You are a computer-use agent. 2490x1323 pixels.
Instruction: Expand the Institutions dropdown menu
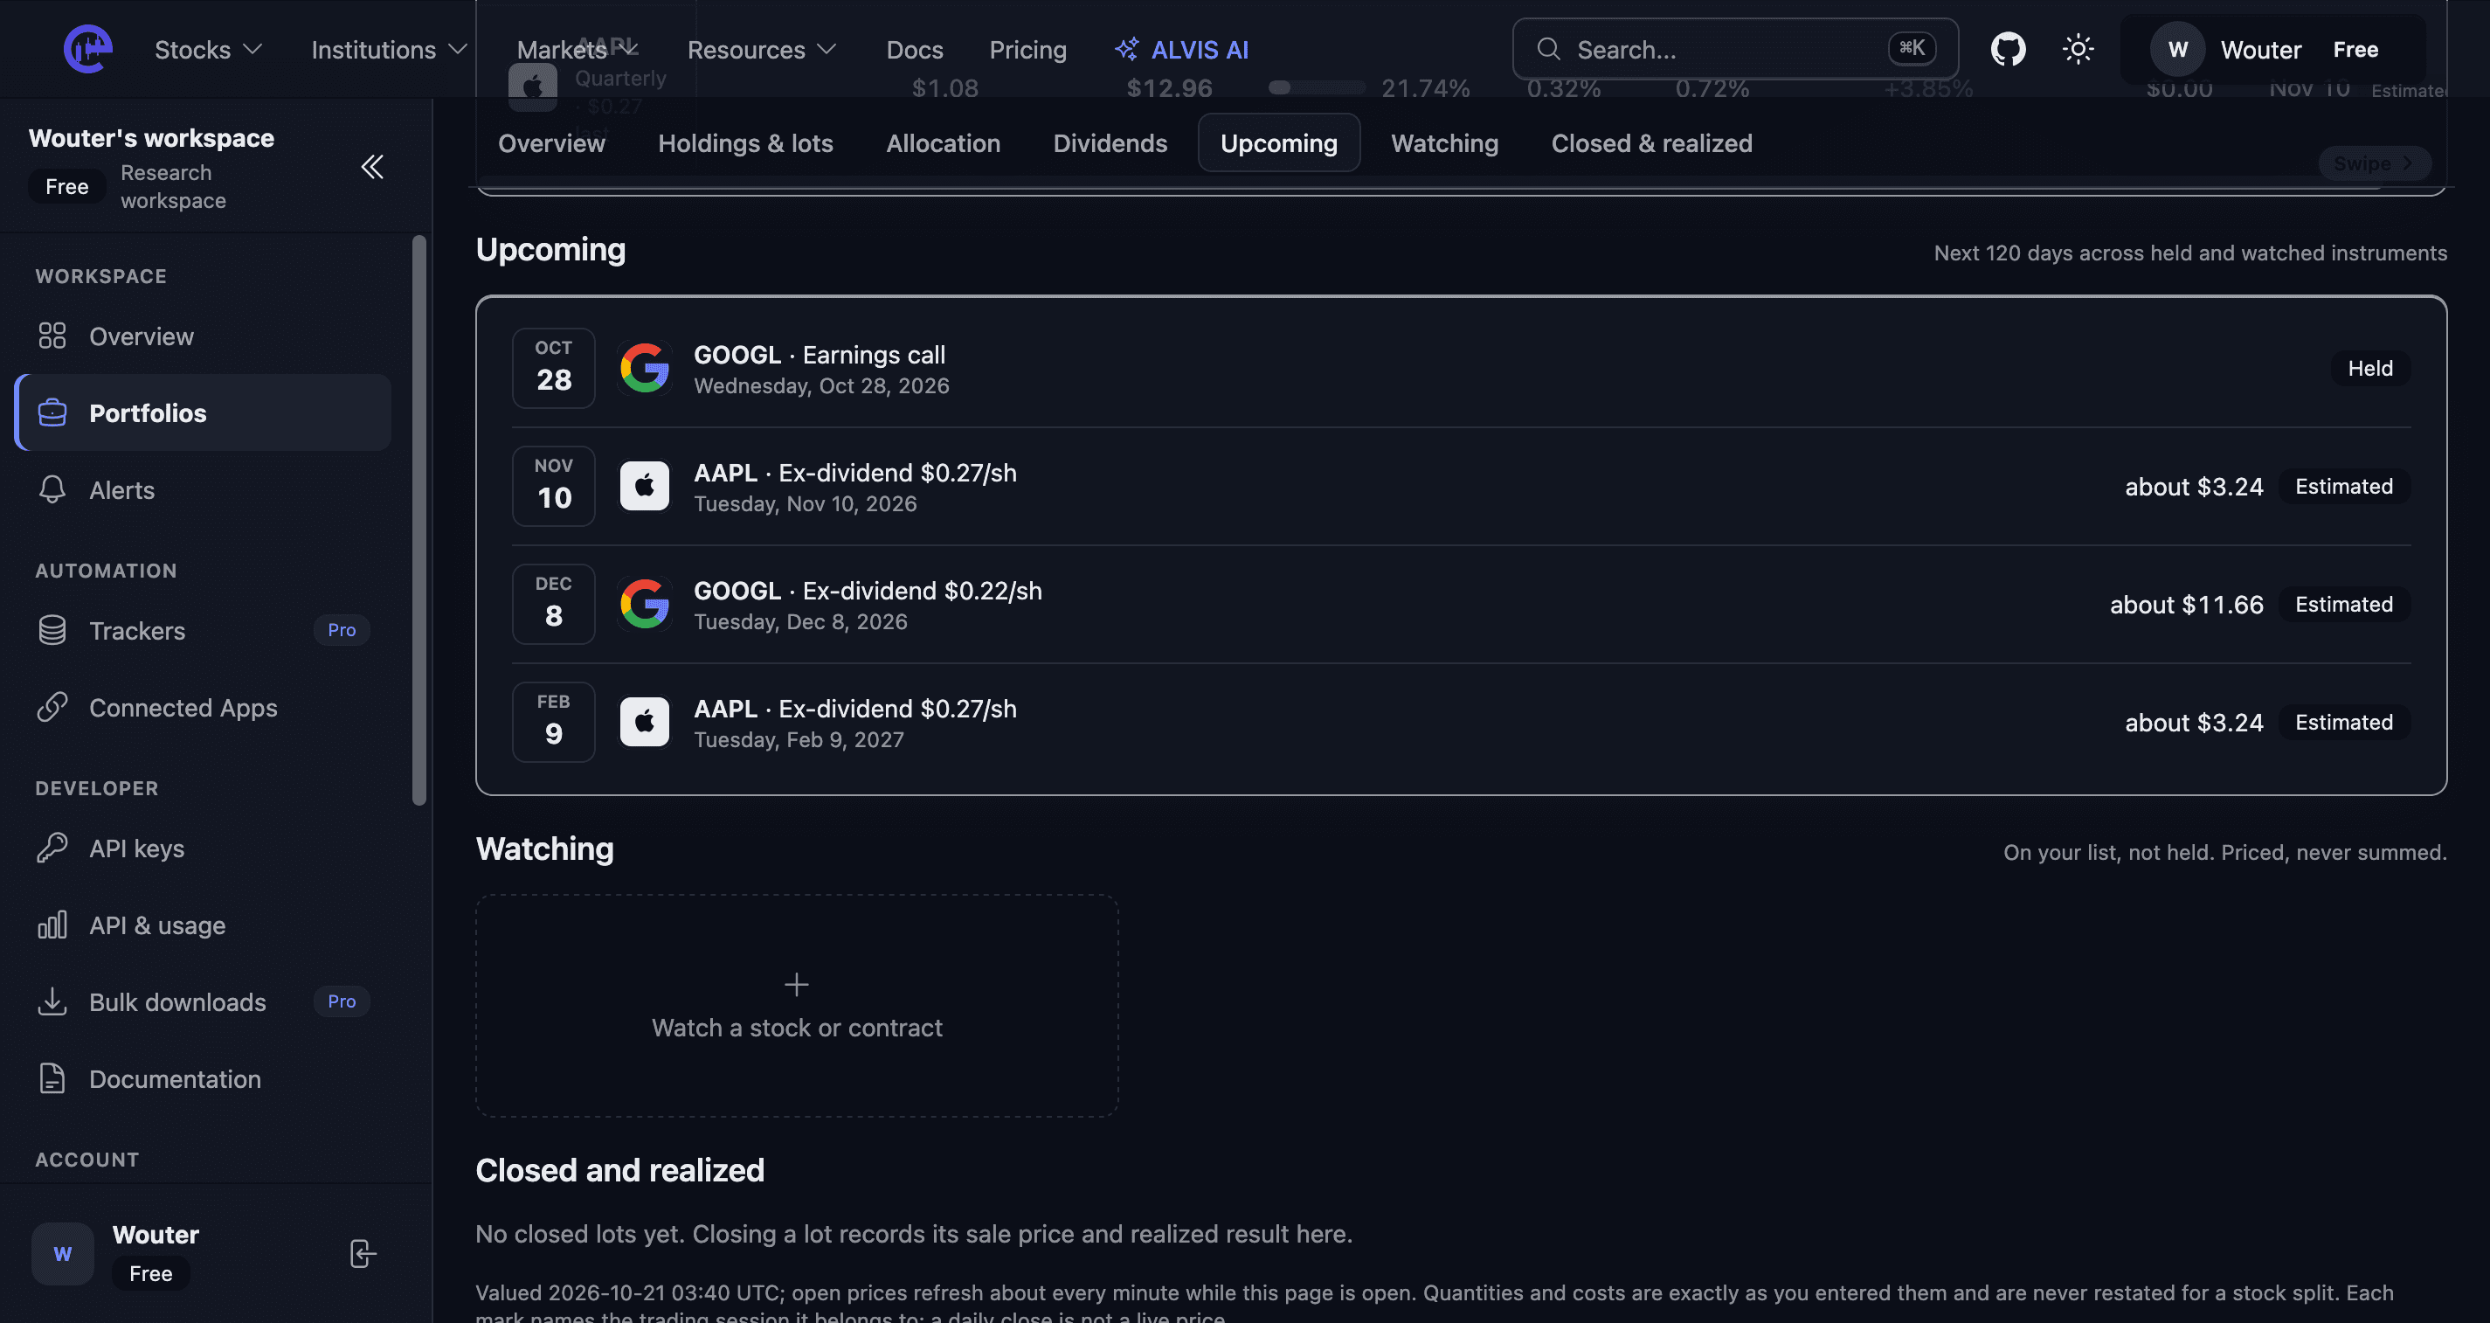coord(389,49)
